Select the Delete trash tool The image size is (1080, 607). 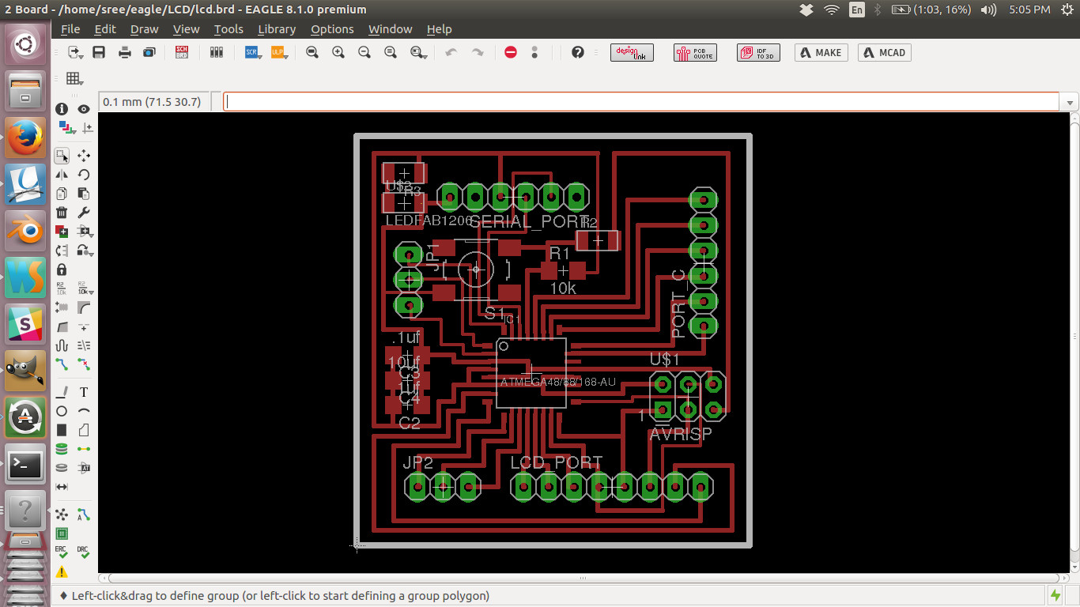[x=62, y=213]
